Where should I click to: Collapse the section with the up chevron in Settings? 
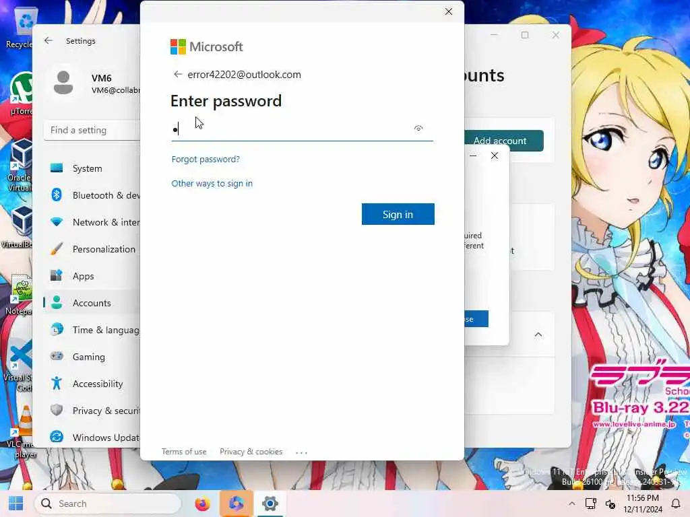pyautogui.click(x=538, y=335)
